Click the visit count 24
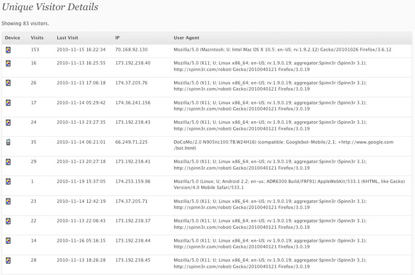 point(34,122)
